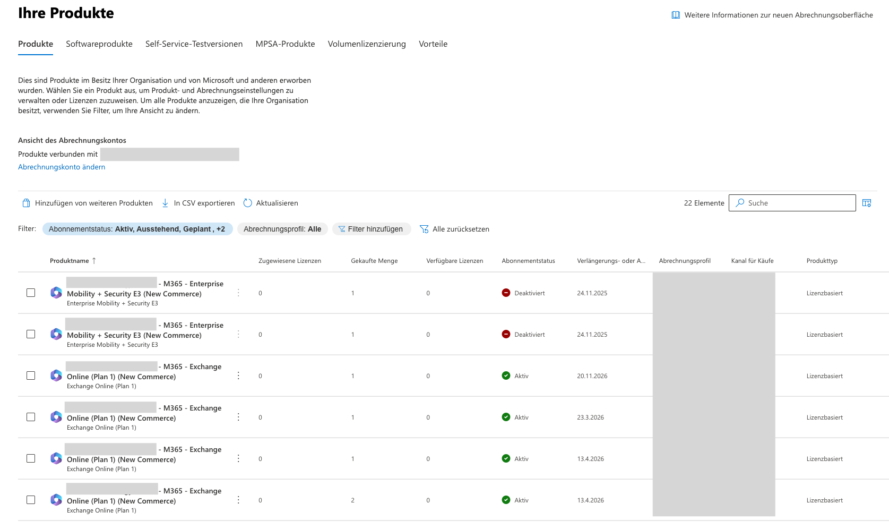Sort by Abonnementstatus column header
Image resolution: width=889 pixels, height=529 pixels.
[x=528, y=261]
